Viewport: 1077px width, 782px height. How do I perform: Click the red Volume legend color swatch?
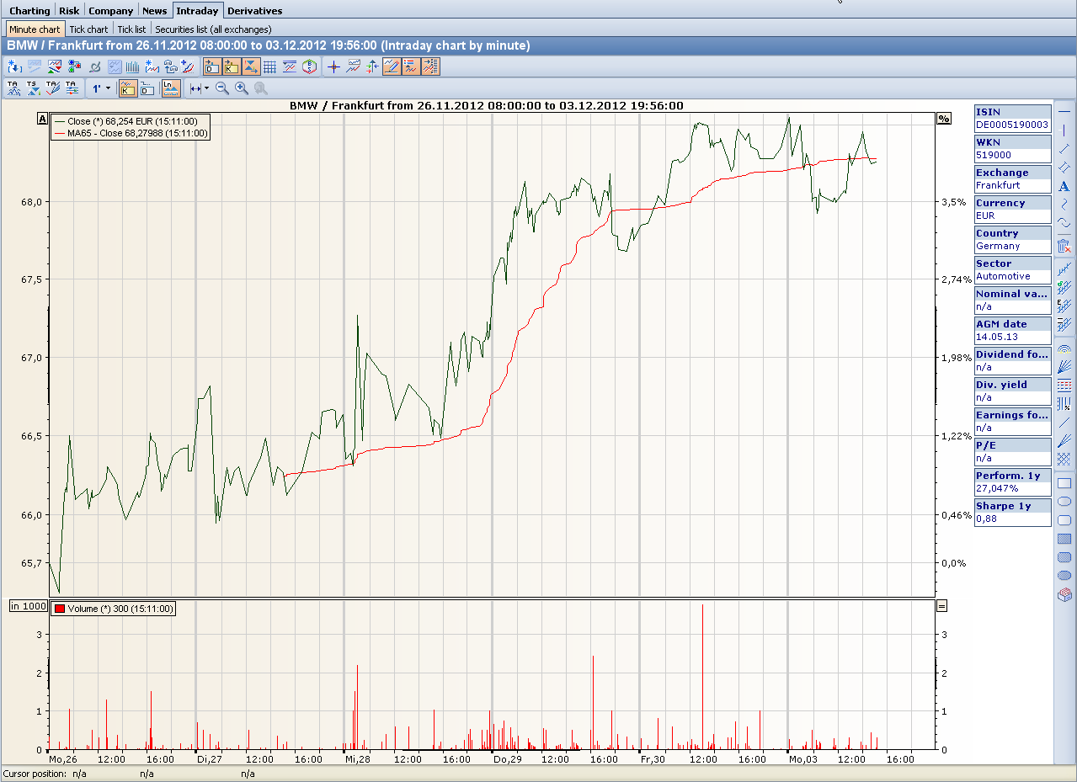60,609
